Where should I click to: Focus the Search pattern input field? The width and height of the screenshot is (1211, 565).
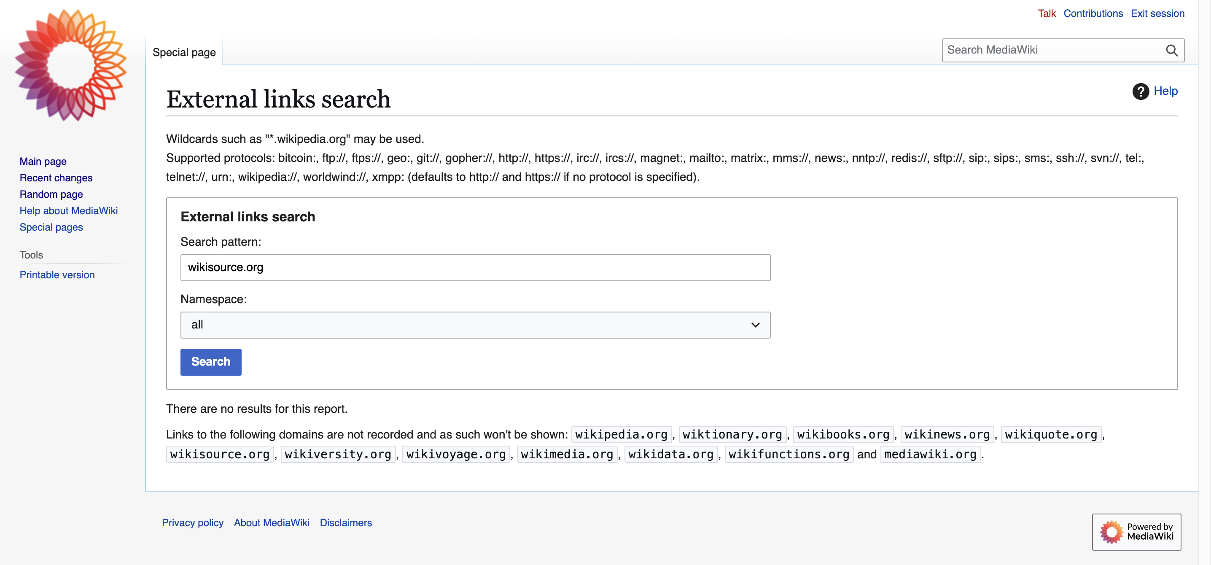point(475,267)
